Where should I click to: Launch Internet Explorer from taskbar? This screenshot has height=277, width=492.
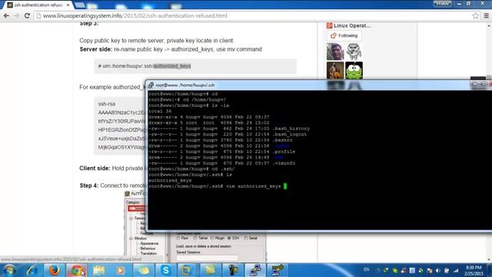pyautogui.click(x=32, y=270)
